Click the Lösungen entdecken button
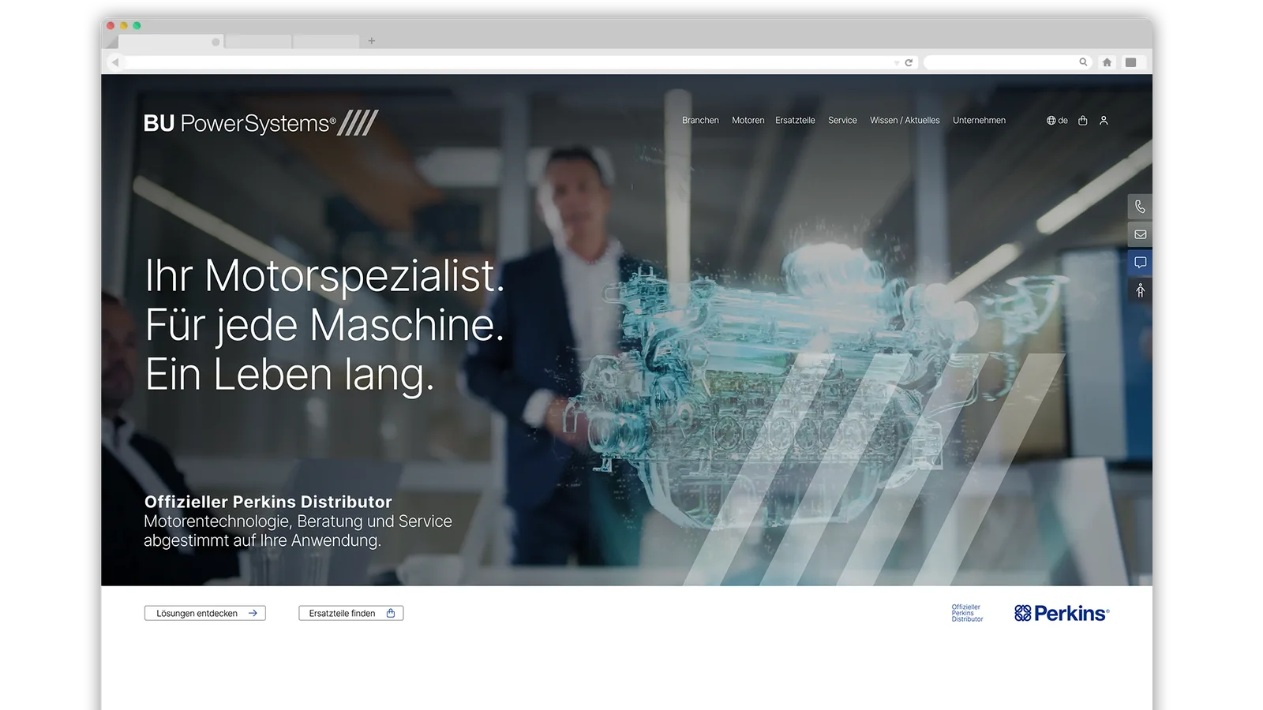Image resolution: width=1263 pixels, height=710 pixels. click(x=205, y=613)
